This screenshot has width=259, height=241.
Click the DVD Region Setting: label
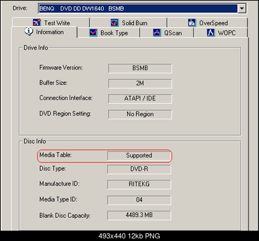pos(65,113)
